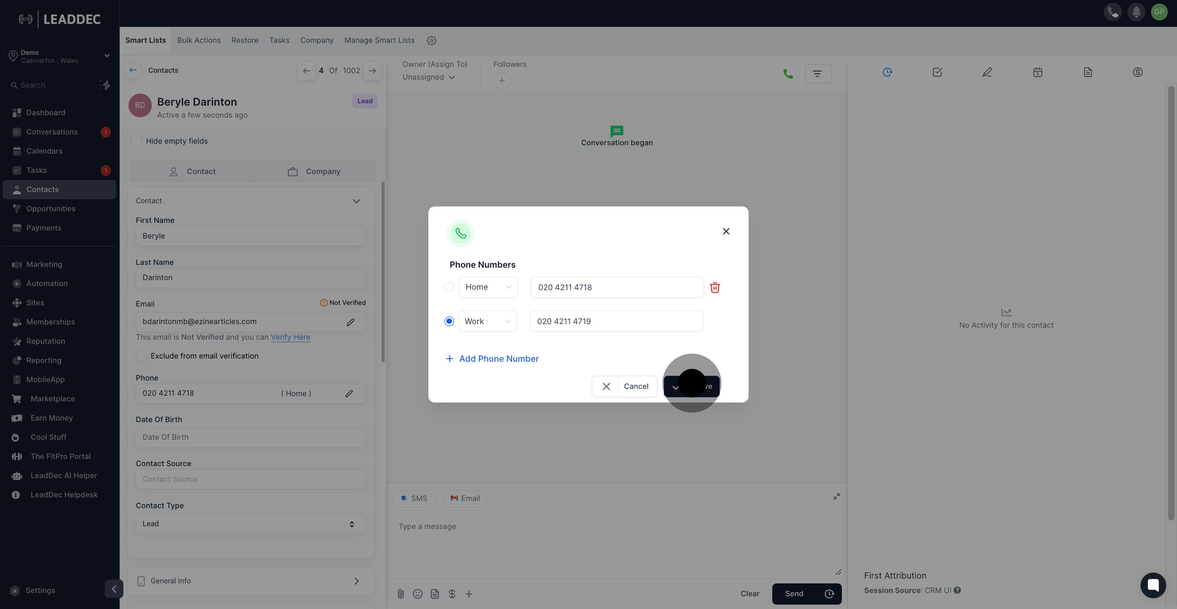Collapse the Contact section
1177x609 pixels.
click(x=356, y=201)
